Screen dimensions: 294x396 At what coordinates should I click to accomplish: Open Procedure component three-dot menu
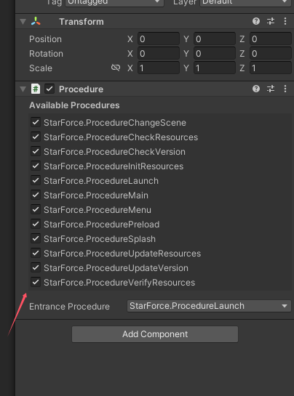[x=285, y=89]
